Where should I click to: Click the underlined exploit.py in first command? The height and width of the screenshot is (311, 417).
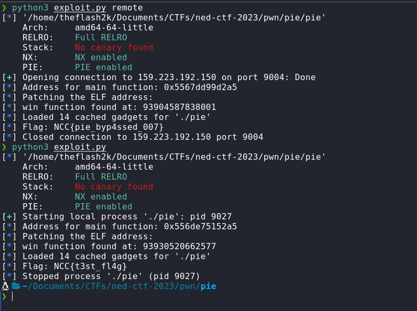point(80,8)
